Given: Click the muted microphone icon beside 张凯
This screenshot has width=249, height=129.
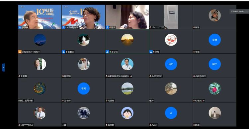Looking at the screenshot, I should click(x=194, y=27).
